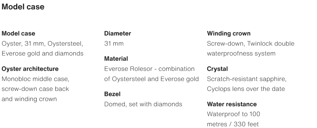Click the 'Water resistance' label
The image size is (317, 128).
coord(232,104)
